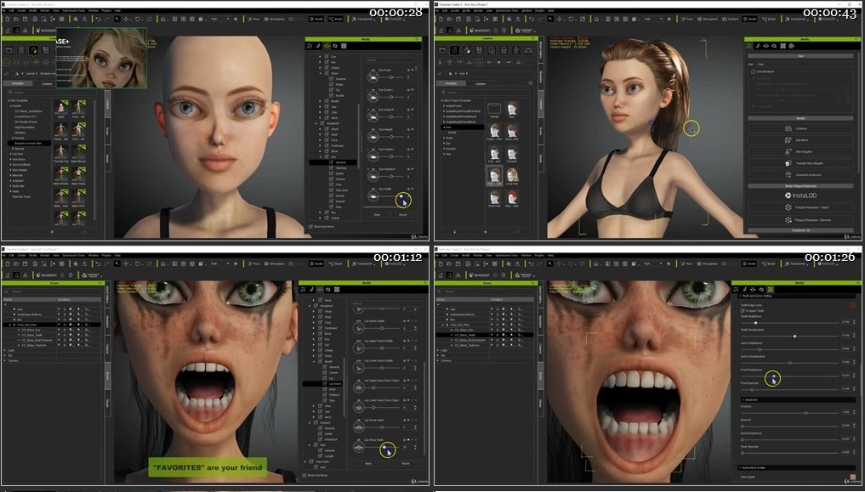Image resolution: width=865 pixels, height=492 pixels.
Task: Activate the Move tool in the 00:00:43 frame
Action: (559, 19)
